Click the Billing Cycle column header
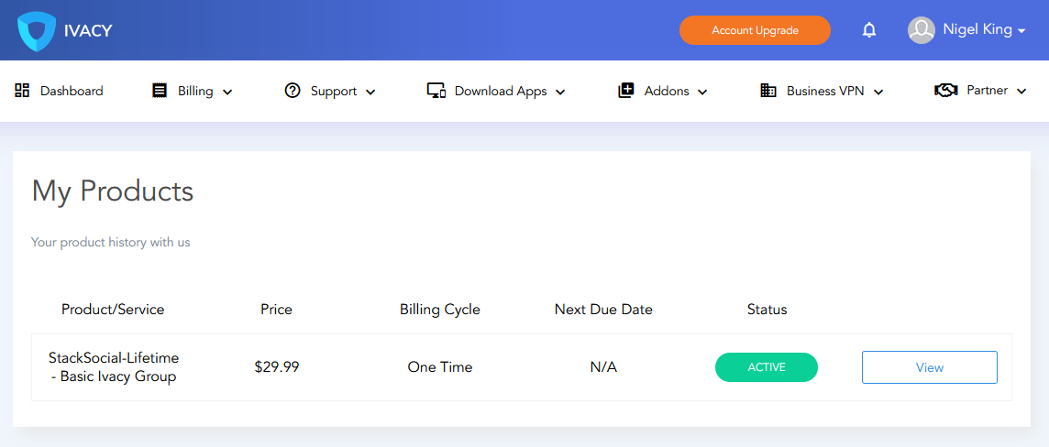The image size is (1049, 447). coord(439,310)
